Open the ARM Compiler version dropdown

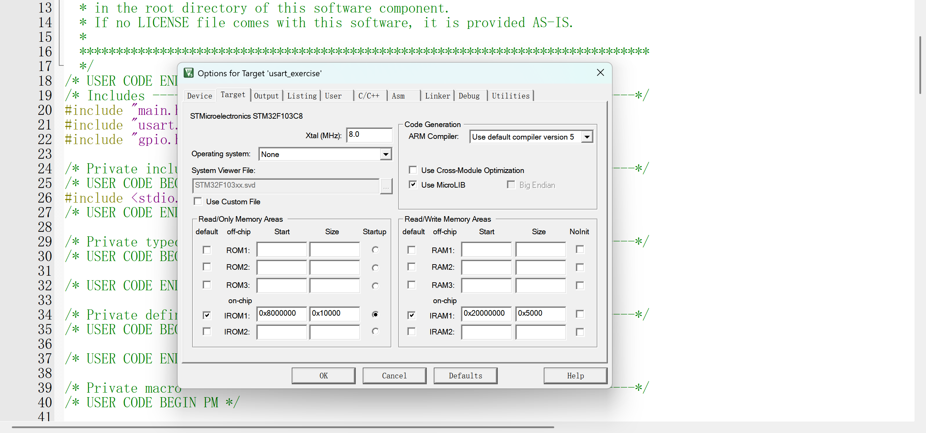587,137
